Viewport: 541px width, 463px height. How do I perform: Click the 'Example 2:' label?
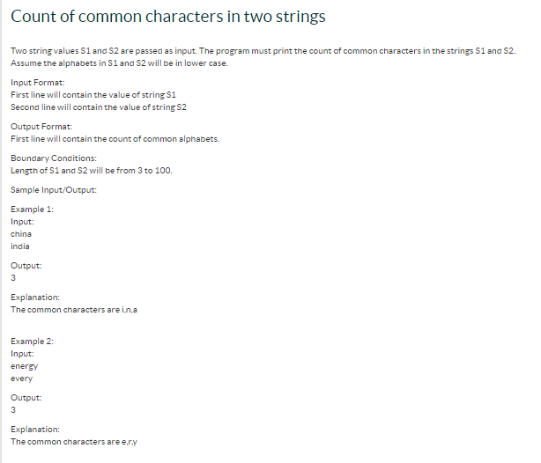coord(32,340)
